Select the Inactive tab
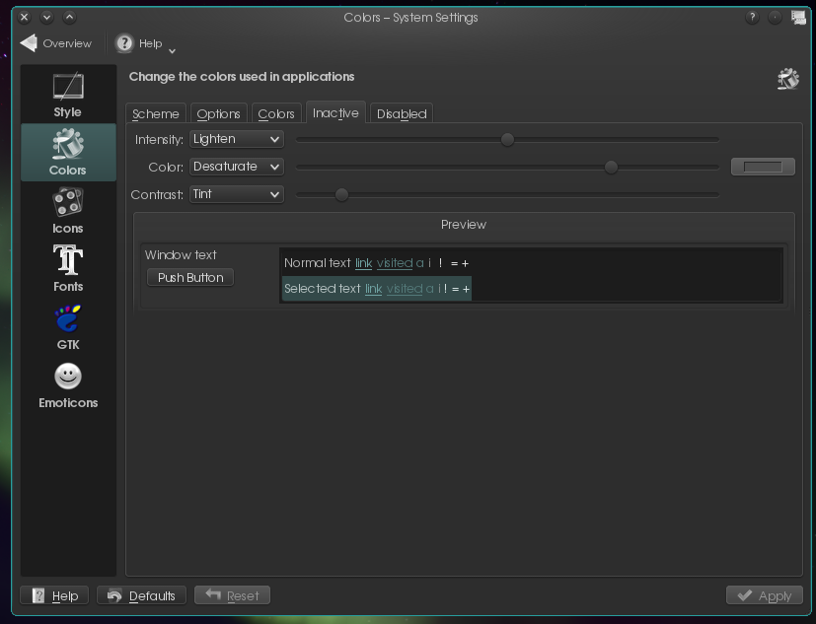816x624 pixels. click(335, 112)
